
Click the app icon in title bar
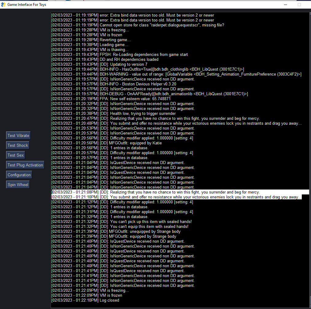3,5
